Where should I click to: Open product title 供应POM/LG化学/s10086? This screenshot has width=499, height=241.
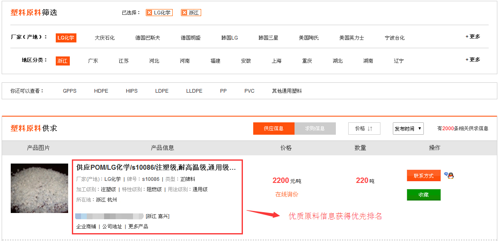[x=156, y=168]
